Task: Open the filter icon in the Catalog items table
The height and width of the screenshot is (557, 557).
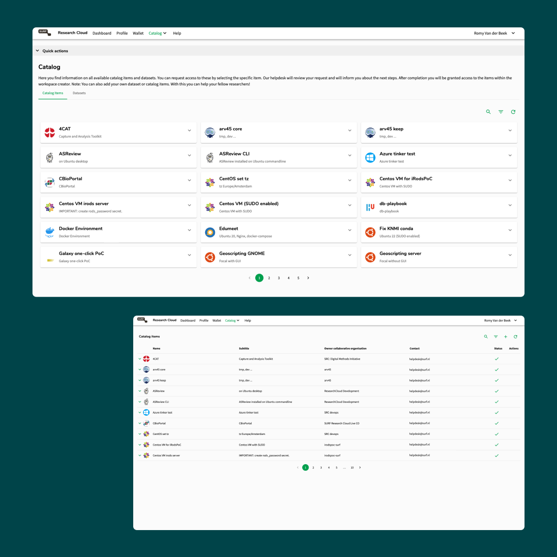Action: tap(496, 337)
